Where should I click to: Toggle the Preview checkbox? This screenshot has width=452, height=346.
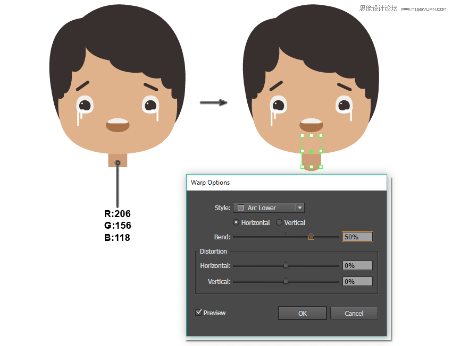click(x=198, y=313)
